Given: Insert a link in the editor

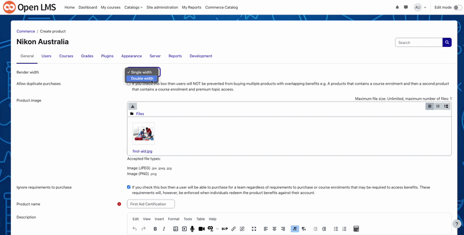Looking at the screenshot, I should (233, 229).
